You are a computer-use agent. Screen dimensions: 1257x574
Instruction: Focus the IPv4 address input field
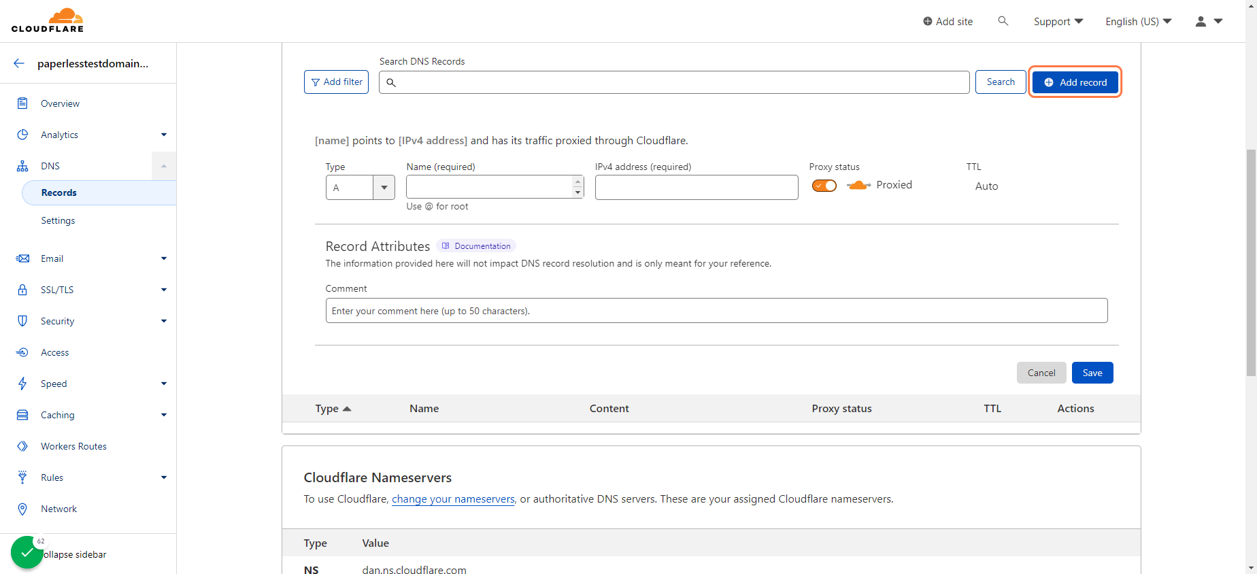pyautogui.click(x=697, y=188)
